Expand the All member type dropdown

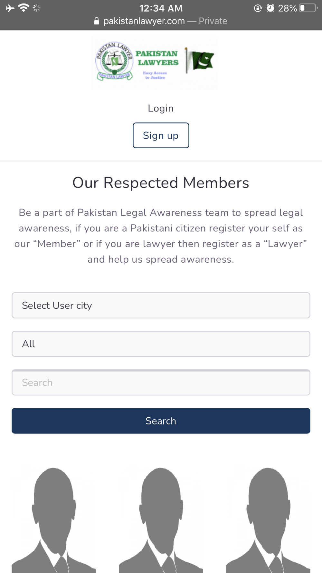pos(161,344)
